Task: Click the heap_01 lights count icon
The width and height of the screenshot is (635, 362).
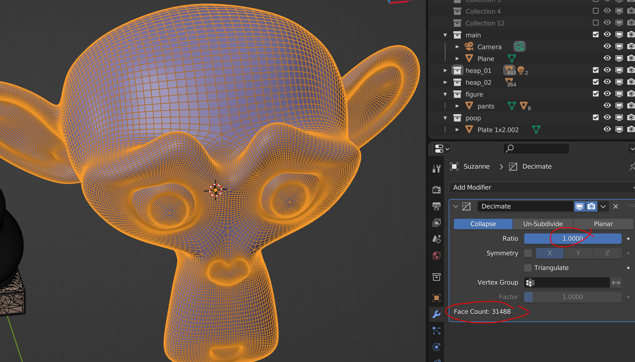Action: 522,70
